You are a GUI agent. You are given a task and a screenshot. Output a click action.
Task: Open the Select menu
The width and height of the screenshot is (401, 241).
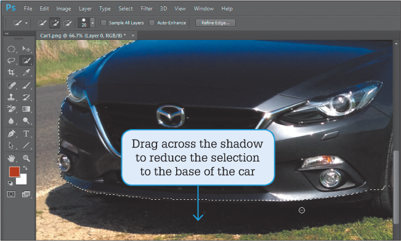point(125,9)
